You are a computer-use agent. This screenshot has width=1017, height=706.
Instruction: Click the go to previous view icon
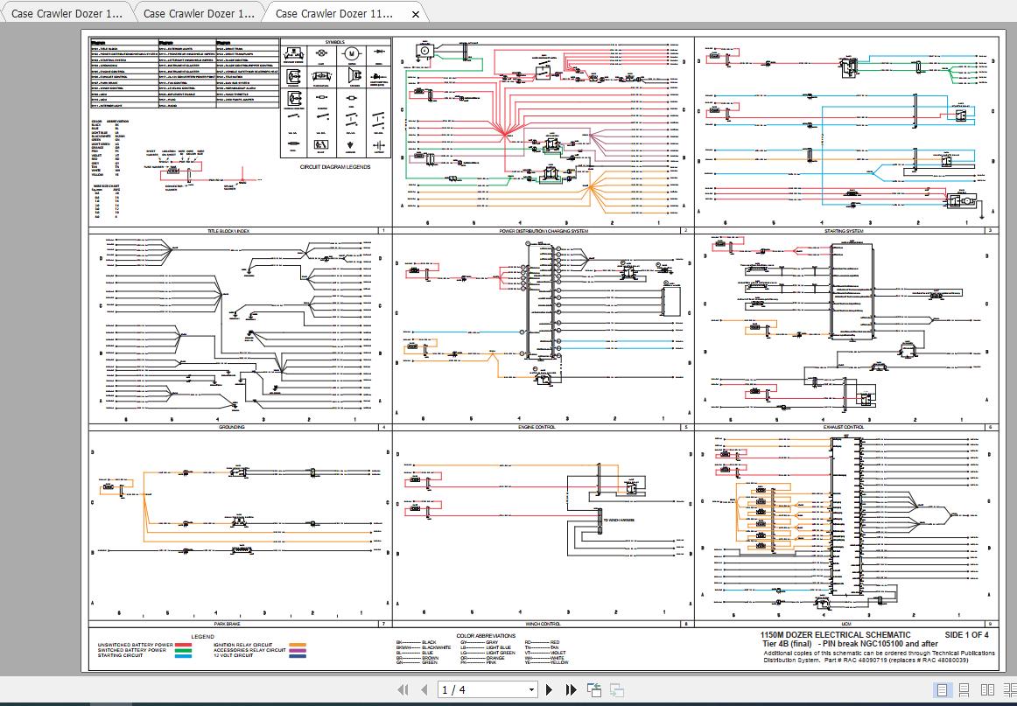(x=595, y=689)
